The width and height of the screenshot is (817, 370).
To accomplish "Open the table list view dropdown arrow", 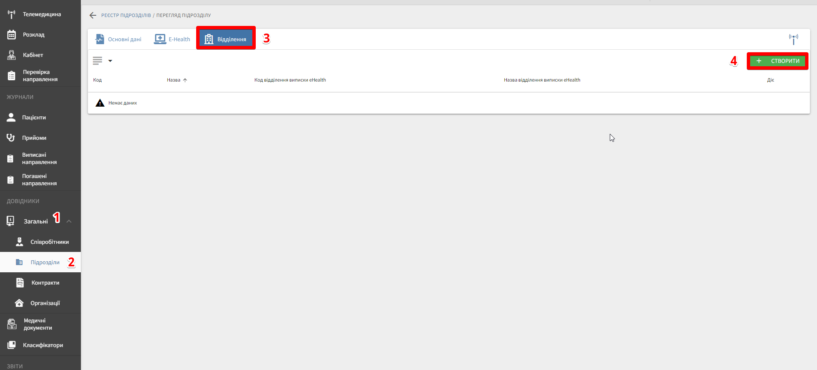I will (110, 61).
